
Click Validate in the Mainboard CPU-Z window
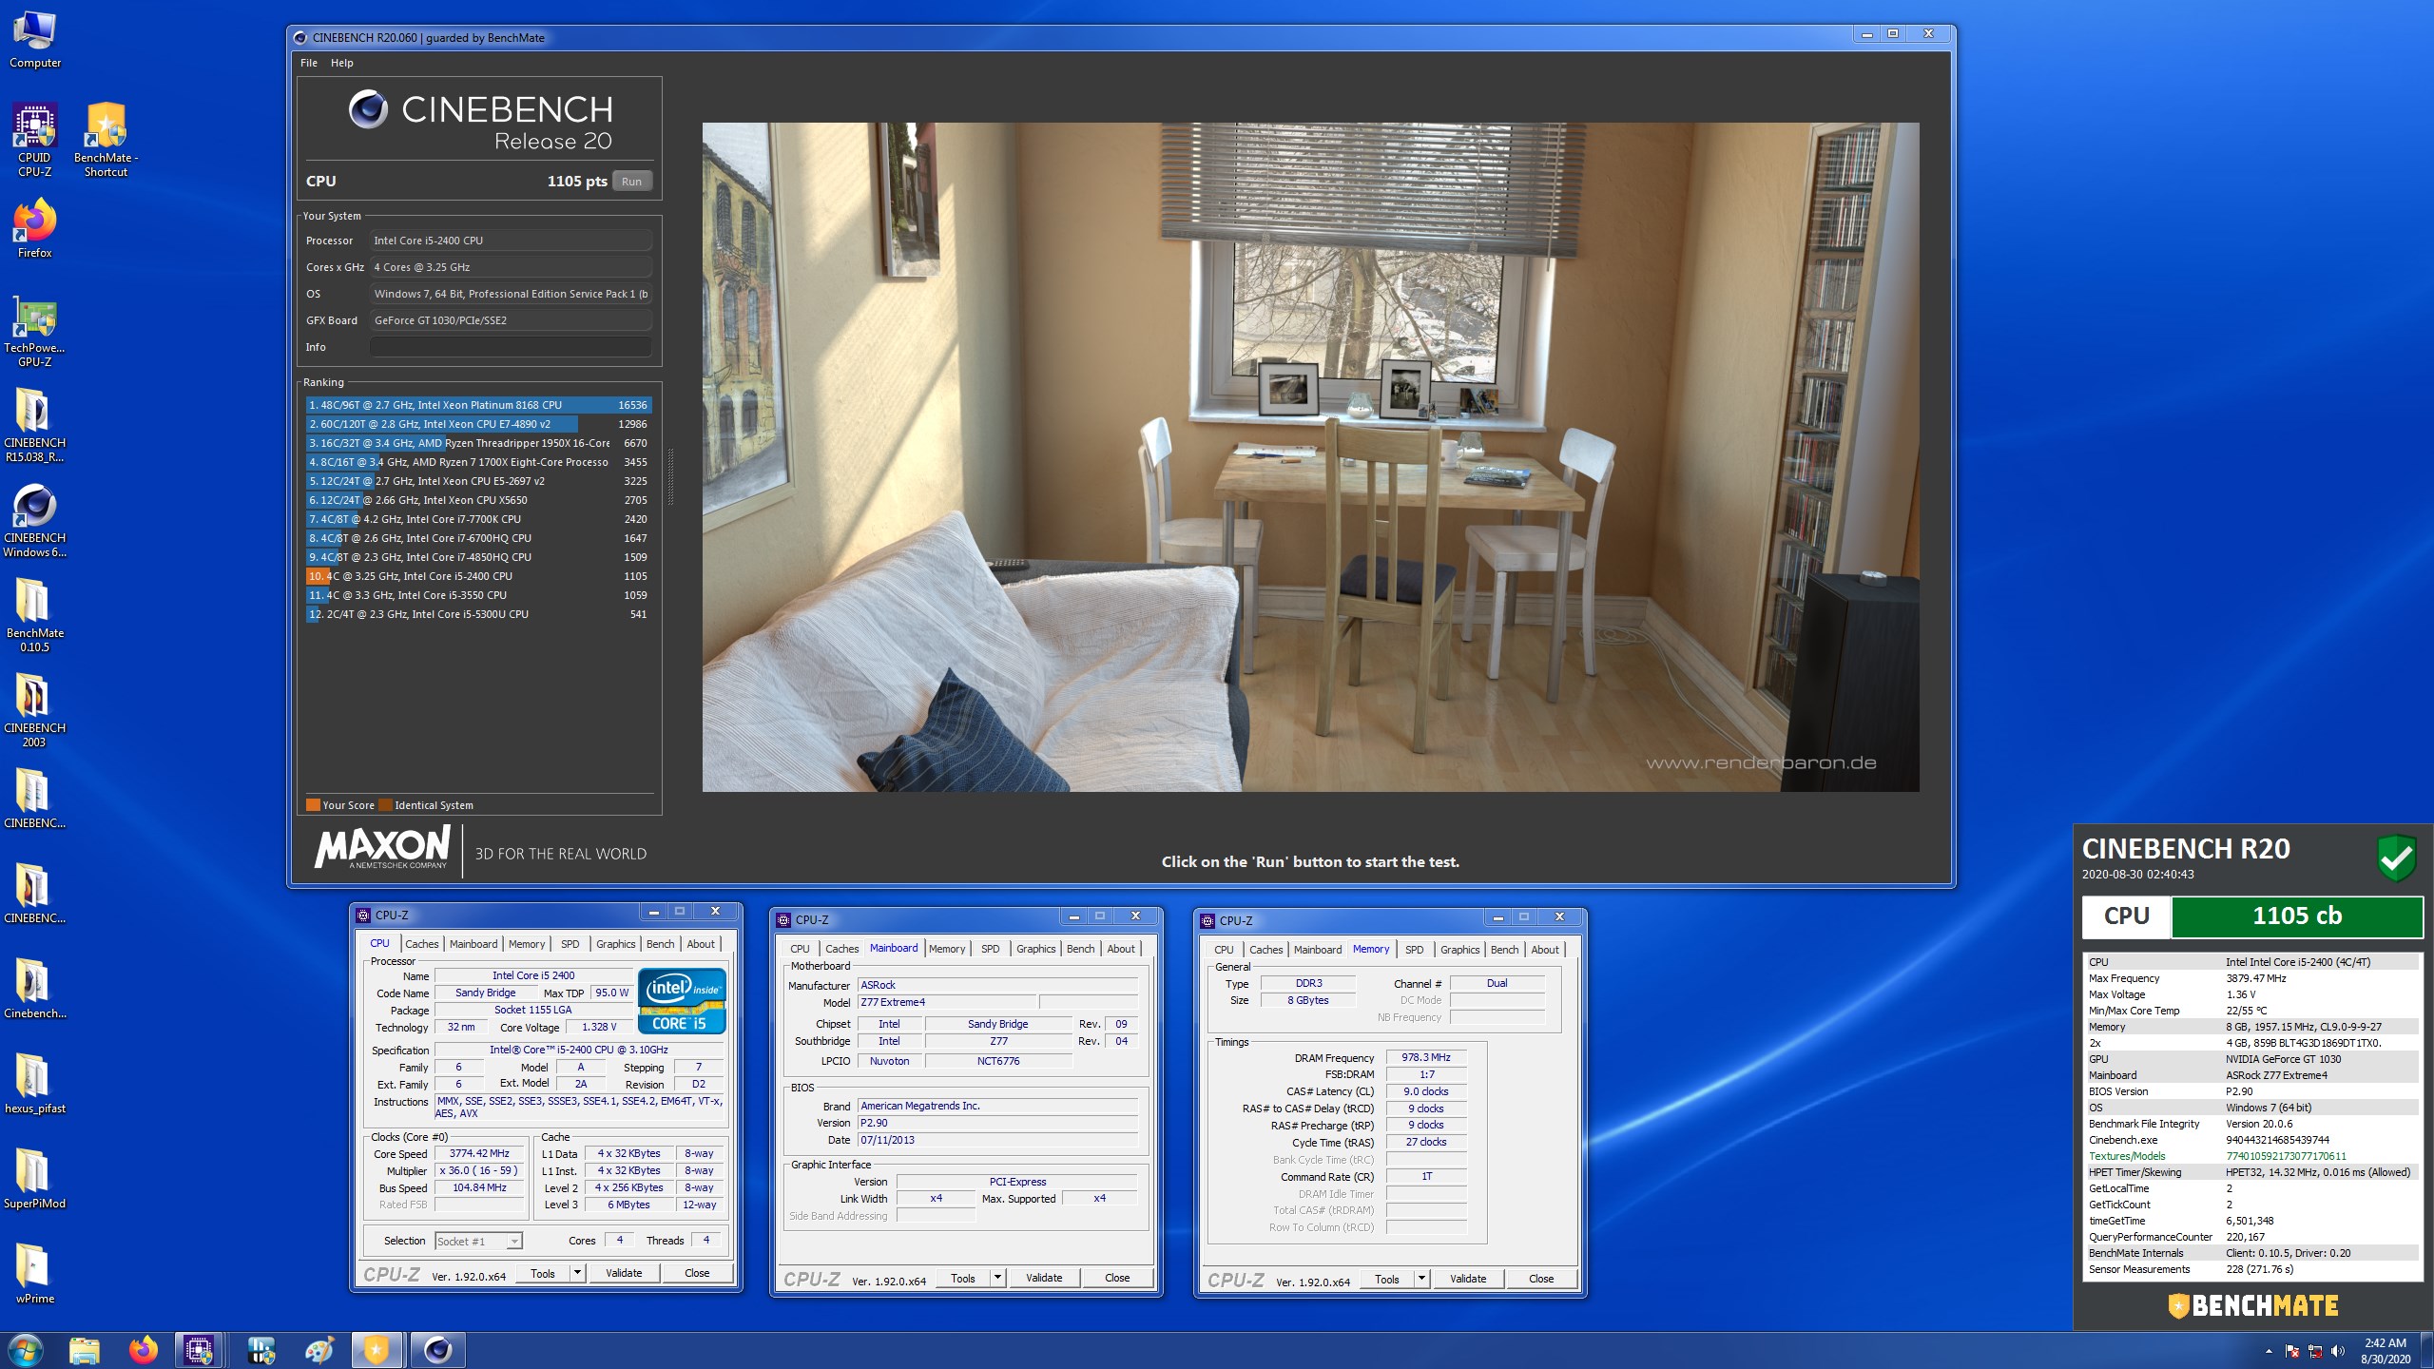[1044, 1278]
